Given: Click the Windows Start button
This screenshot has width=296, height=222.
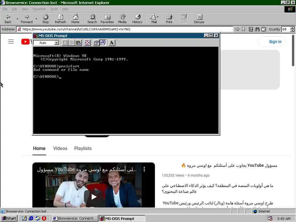Looking at the screenshot, I should coord(9,219).
